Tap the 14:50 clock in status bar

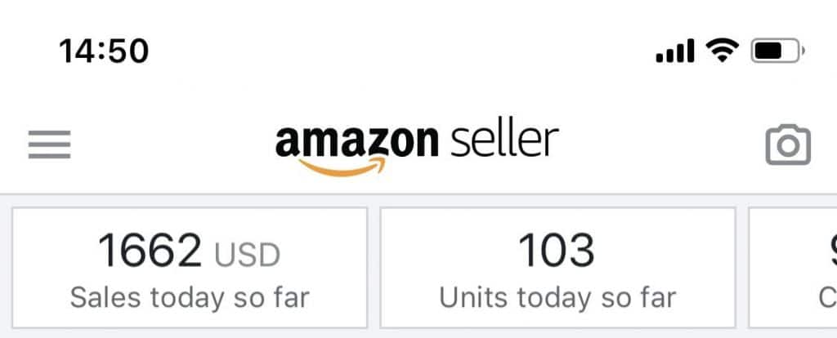pyautogui.click(x=104, y=51)
